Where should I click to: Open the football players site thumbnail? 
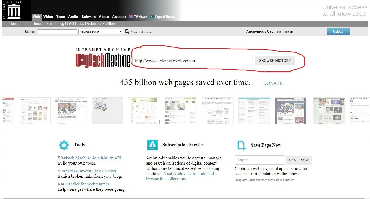[291, 111]
